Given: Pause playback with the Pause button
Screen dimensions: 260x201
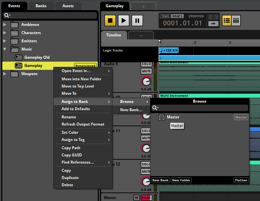Looking at the screenshot, I should click(137, 20).
